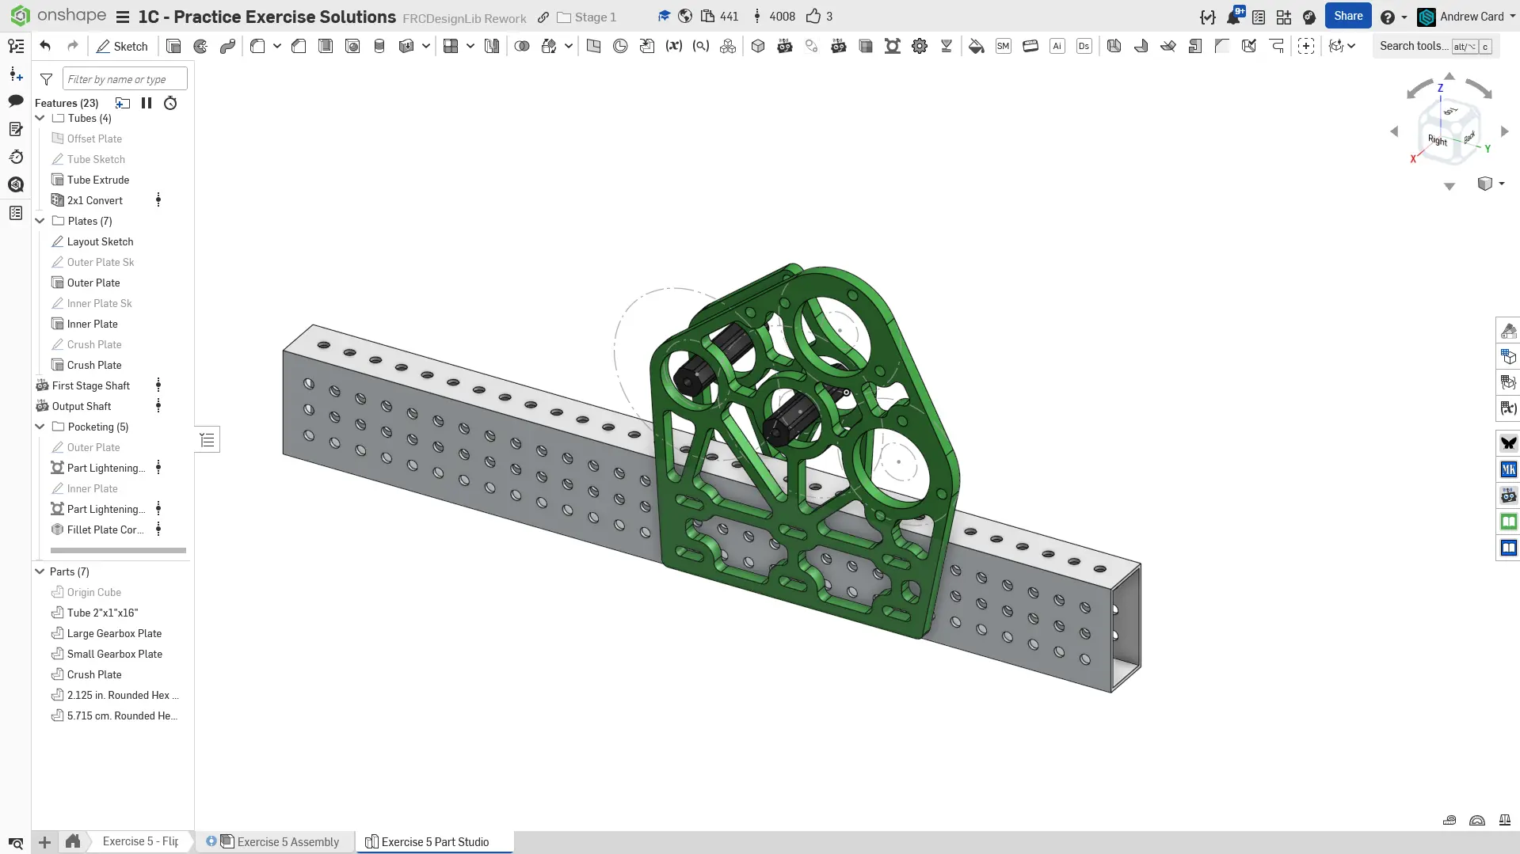
Task: Click the comments speech bubble icon
Action: [15, 101]
